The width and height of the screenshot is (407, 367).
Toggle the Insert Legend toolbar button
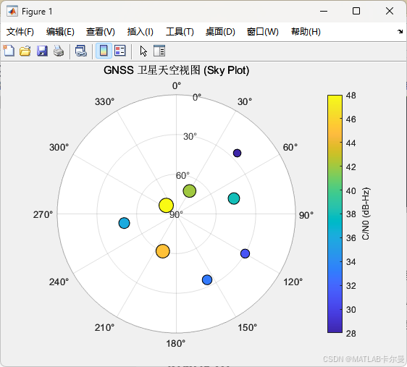[x=120, y=51]
